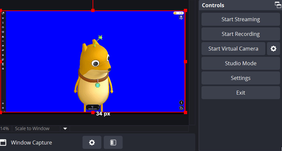Click the top-right red resize handle
This screenshot has height=151, width=282.
(x=185, y=10)
